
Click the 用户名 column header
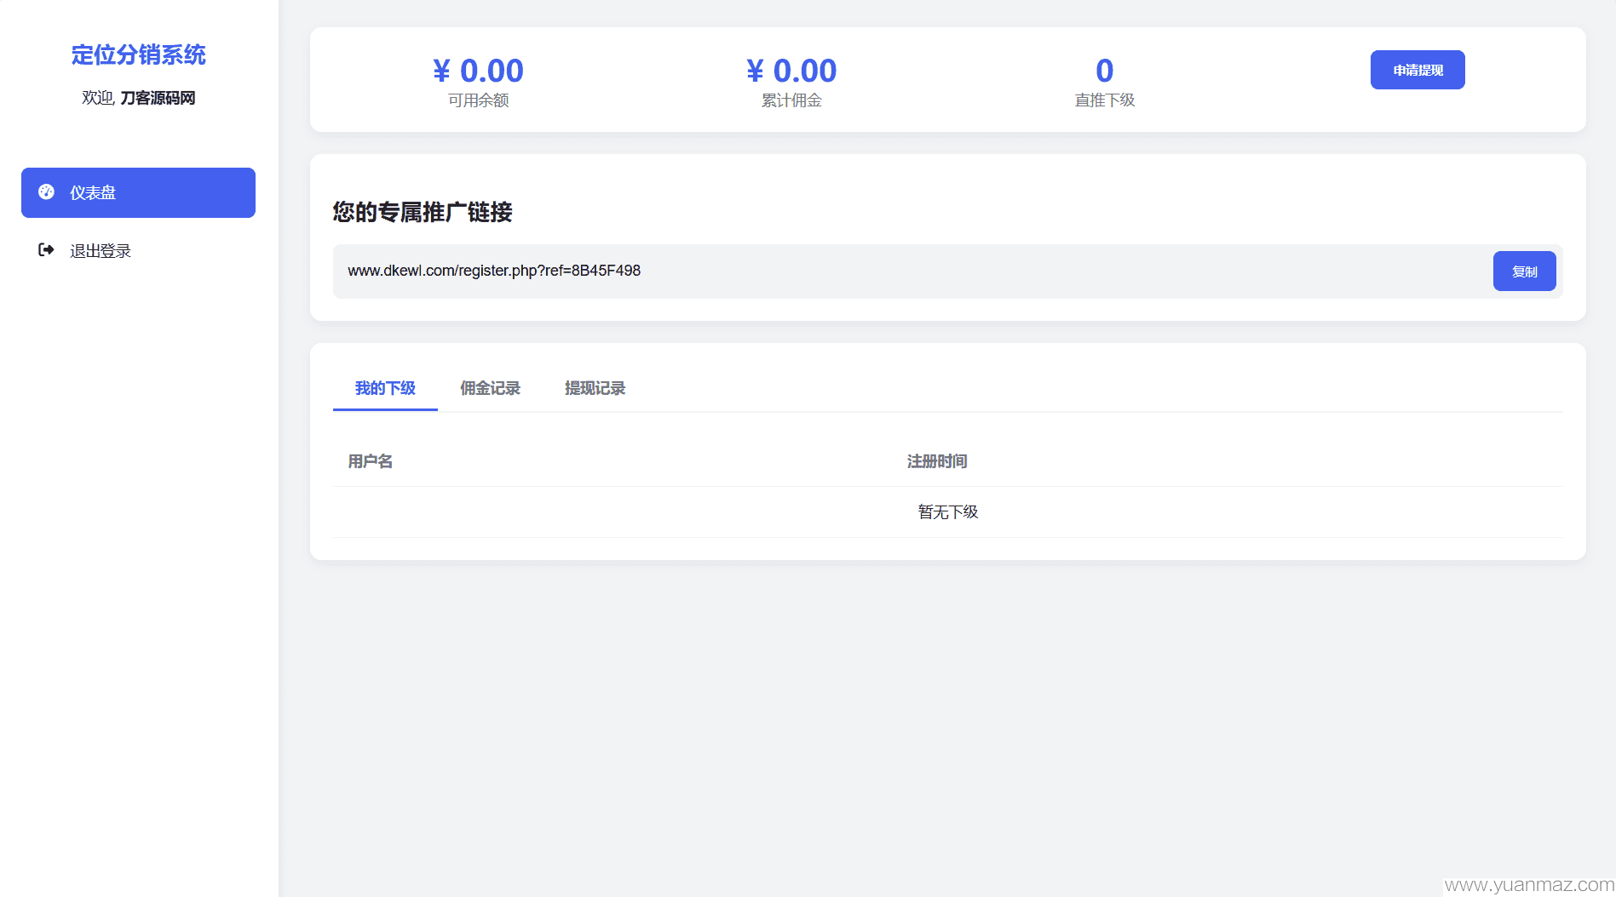(x=371, y=461)
